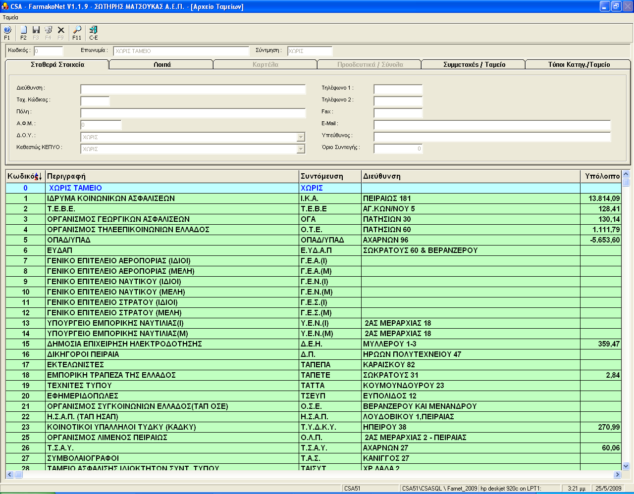This screenshot has width=634, height=494.
Task: Click the Κωδικός input field
Action: pyautogui.click(x=48, y=51)
